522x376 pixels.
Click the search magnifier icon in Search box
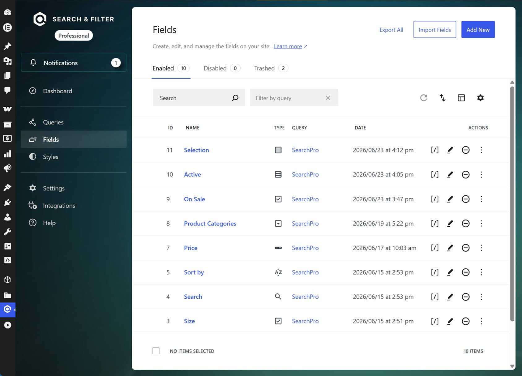click(x=235, y=98)
